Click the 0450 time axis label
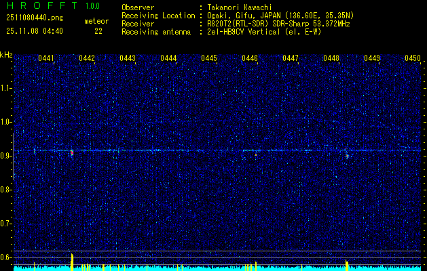 click(x=413, y=58)
